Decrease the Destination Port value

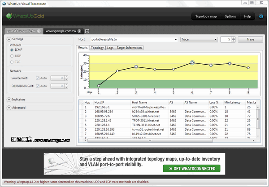point(66,87)
